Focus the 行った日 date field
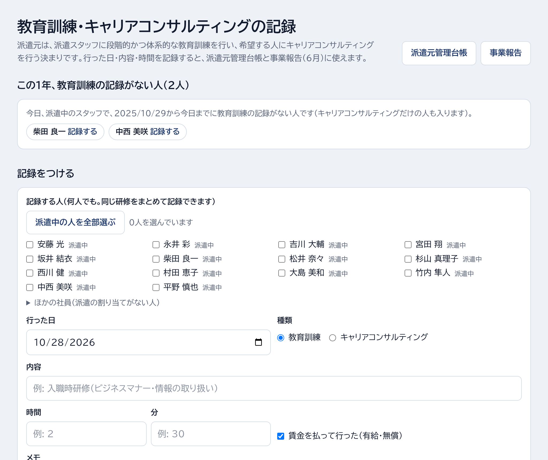Image resolution: width=548 pixels, height=460 pixels. [148, 342]
